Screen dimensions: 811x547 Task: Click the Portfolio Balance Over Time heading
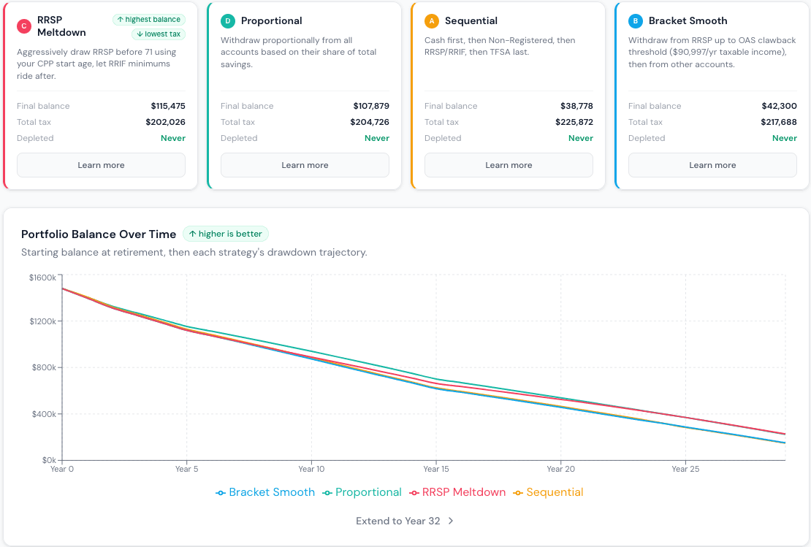[99, 234]
